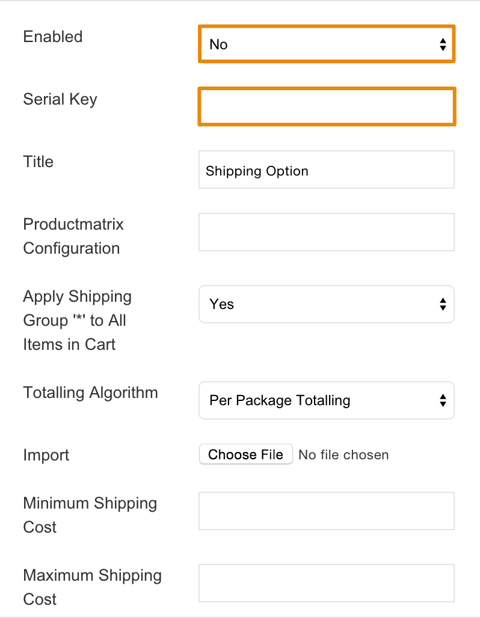This screenshot has width=480, height=618.
Task: Expand the Apply Shipping Group dropdown
Action: pos(326,304)
